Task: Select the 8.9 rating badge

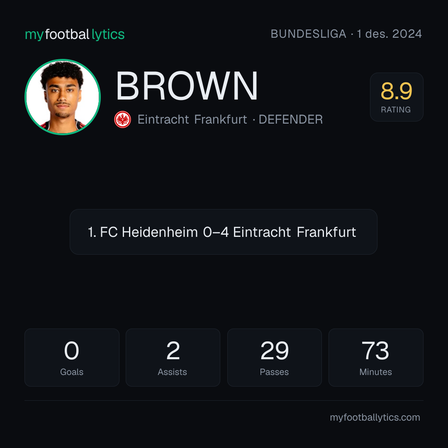Action: (x=397, y=97)
